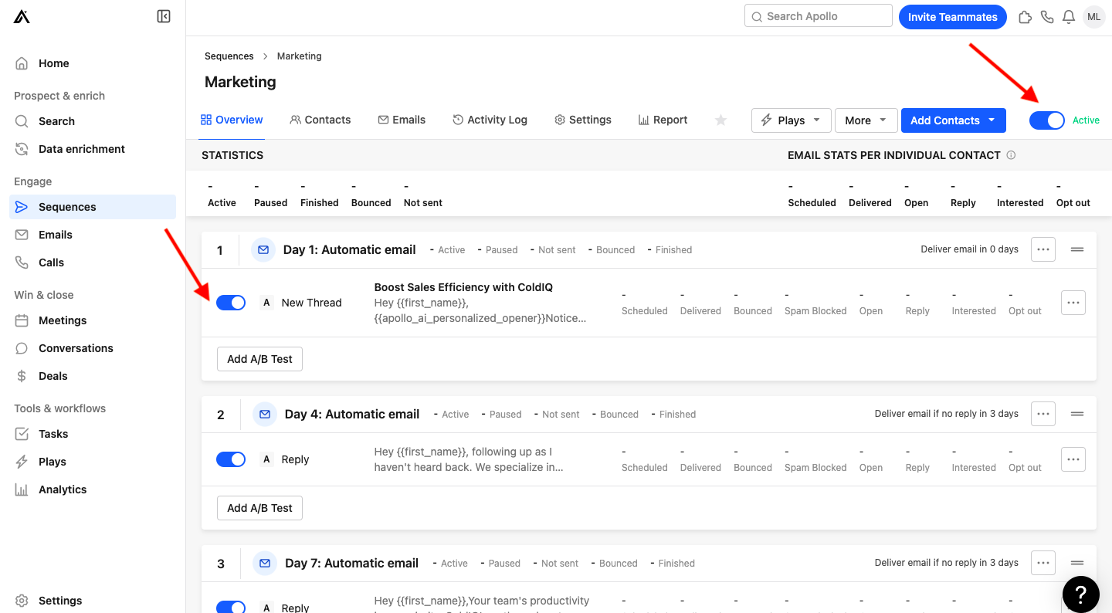Screen dimensions: 1112x613
Task: Switch to the Activity Log tab
Action: 490,120
